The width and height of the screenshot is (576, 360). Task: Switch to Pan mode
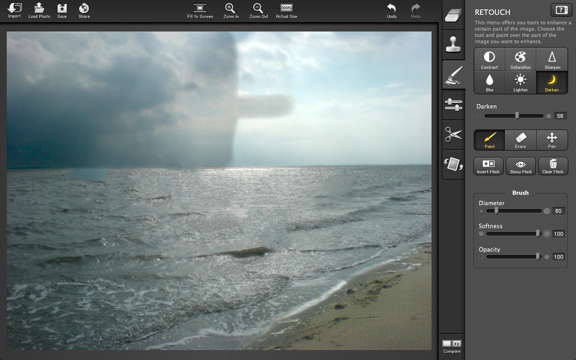552,140
